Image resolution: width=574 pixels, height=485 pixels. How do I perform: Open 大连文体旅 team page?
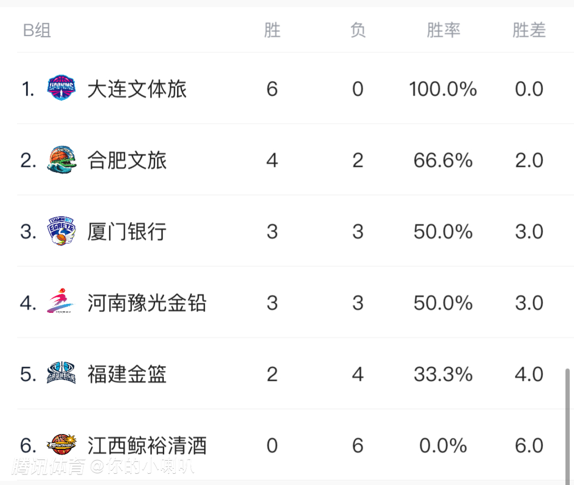click(137, 89)
